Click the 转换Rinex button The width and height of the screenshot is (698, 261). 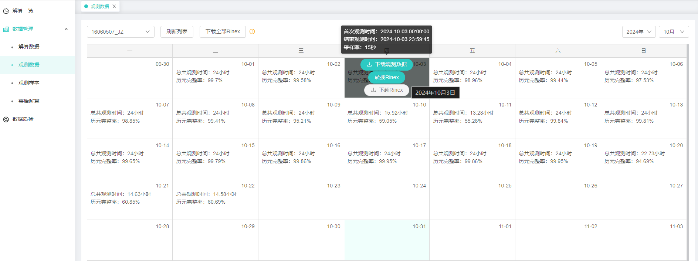[x=386, y=78]
